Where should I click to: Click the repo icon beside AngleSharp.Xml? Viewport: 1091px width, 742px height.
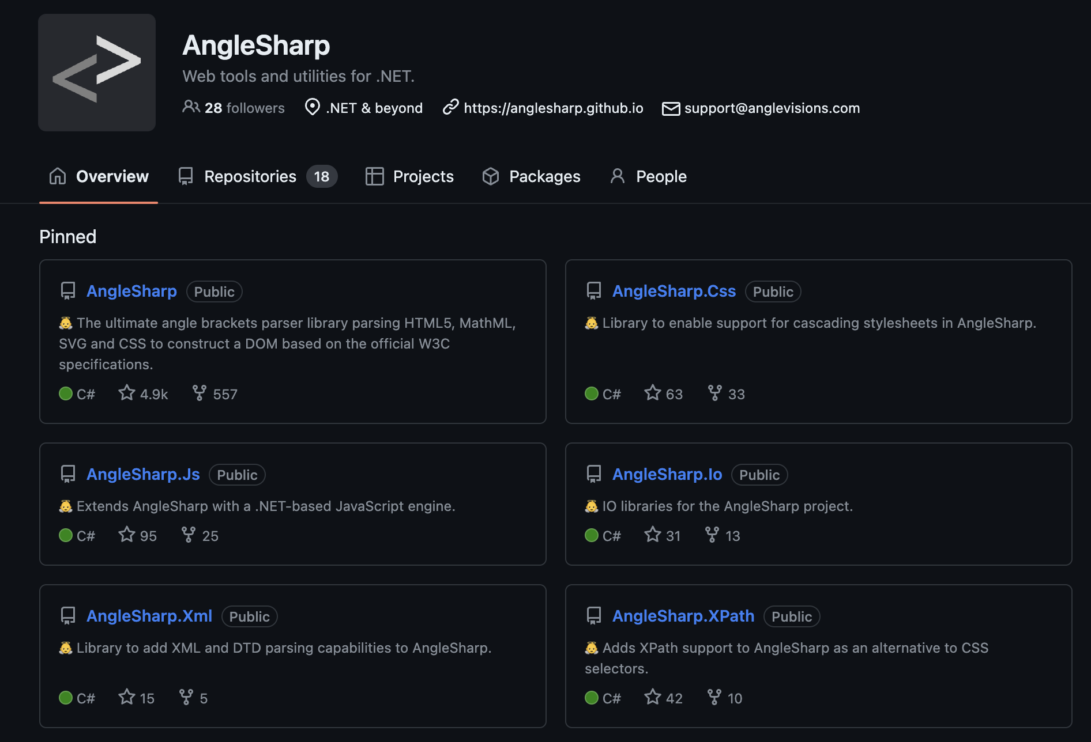[x=68, y=616]
